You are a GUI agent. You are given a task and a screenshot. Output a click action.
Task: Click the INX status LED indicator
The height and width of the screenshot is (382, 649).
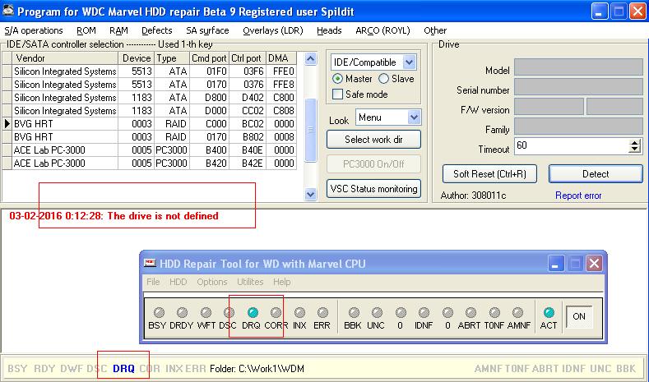click(x=299, y=312)
